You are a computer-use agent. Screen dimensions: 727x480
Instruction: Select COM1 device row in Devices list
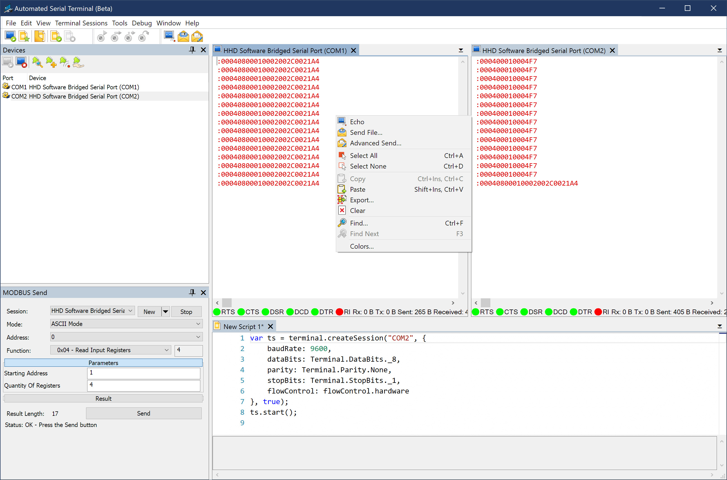(x=104, y=87)
